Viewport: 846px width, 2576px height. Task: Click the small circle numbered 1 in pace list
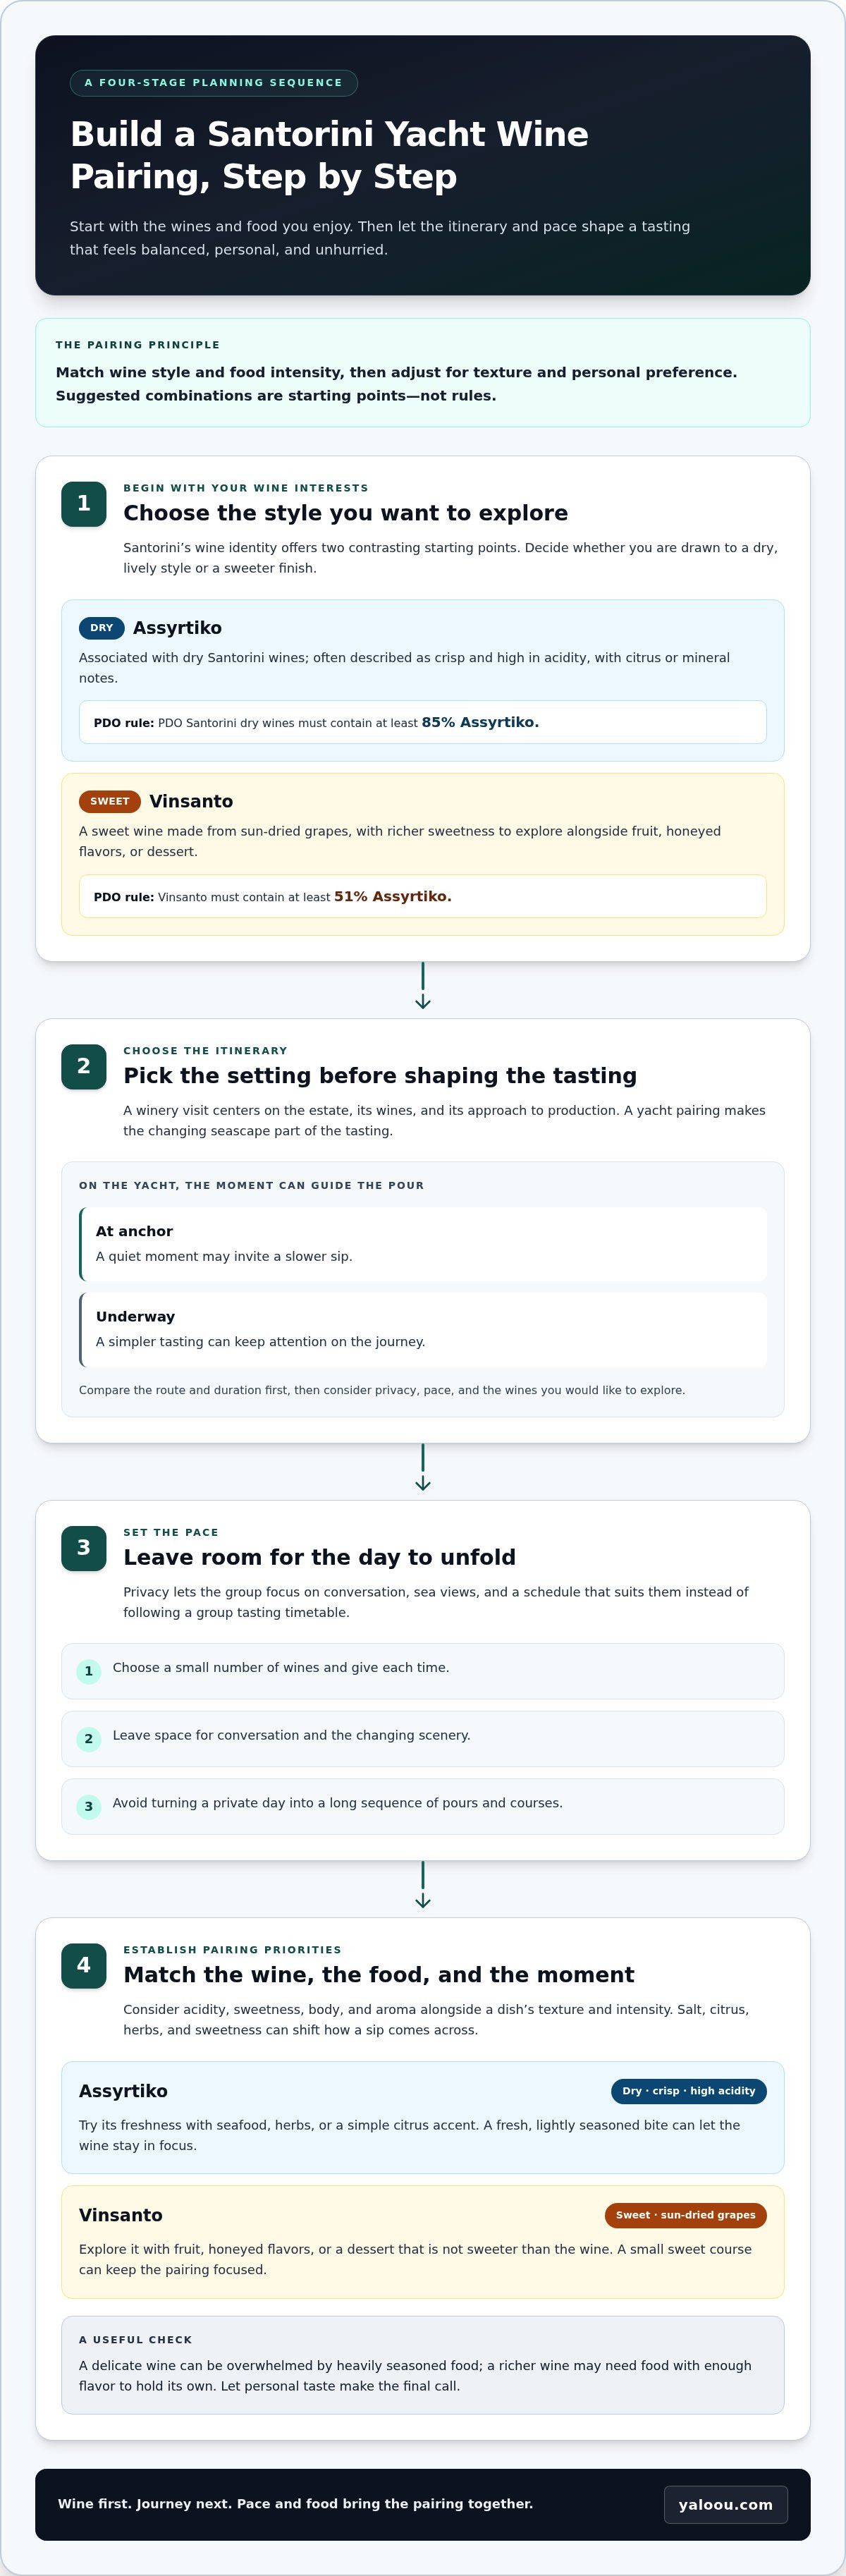pos(89,1671)
